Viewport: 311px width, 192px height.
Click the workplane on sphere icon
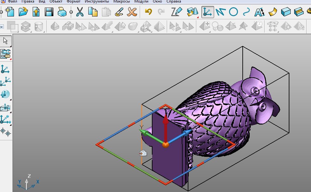pos(5,94)
